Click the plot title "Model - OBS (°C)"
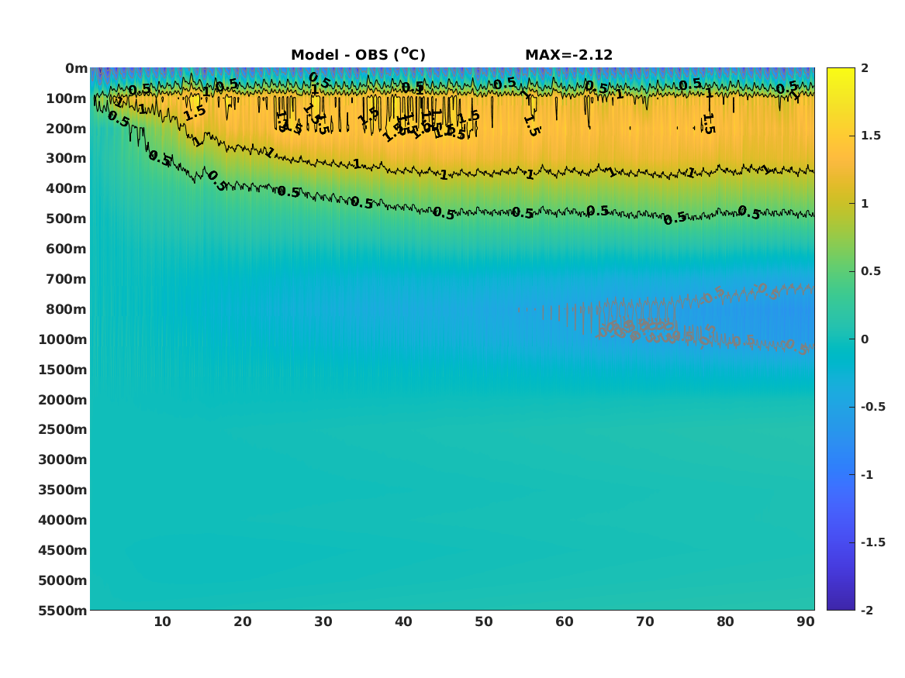This screenshot has height=678, width=905. click(x=358, y=55)
